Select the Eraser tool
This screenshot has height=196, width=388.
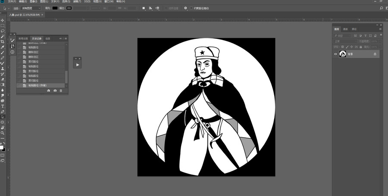3,79
